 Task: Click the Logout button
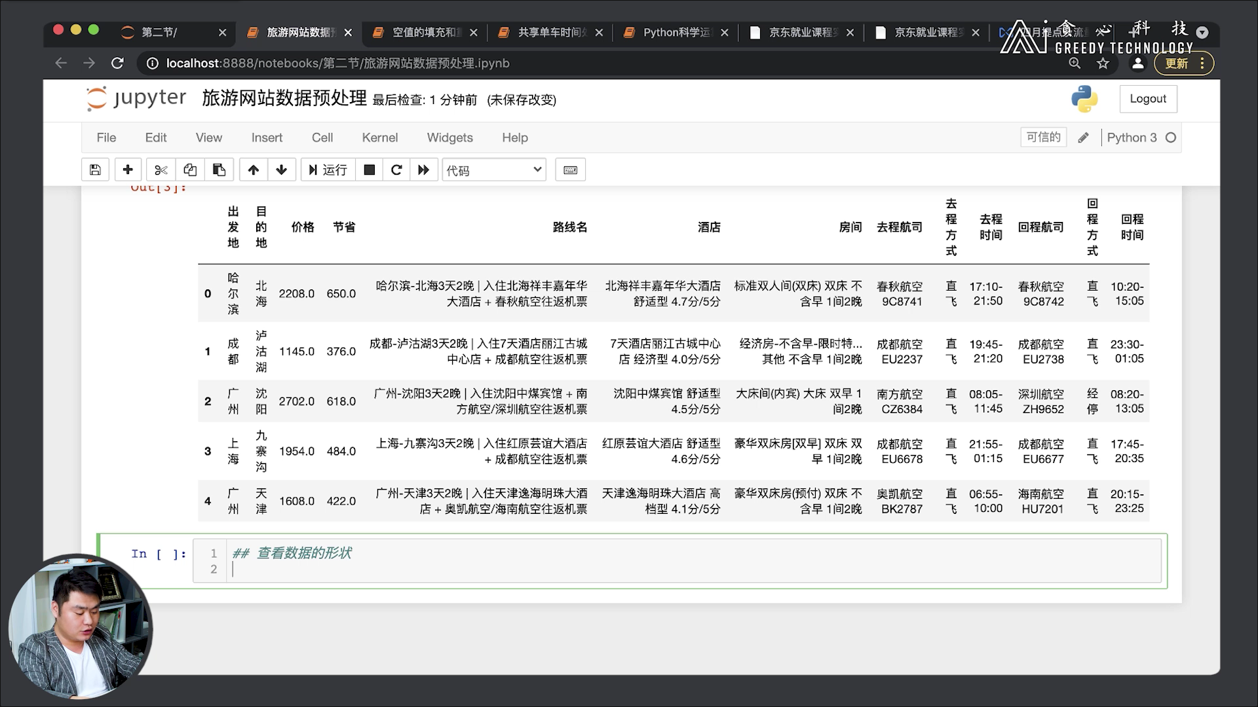tap(1148, 98)
